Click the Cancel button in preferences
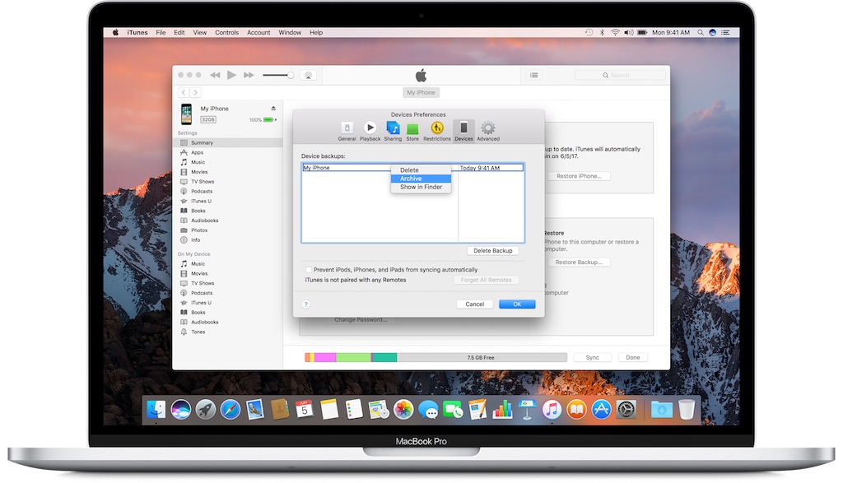The width and height of the screenshot is (843, 483). coord(475,304)
